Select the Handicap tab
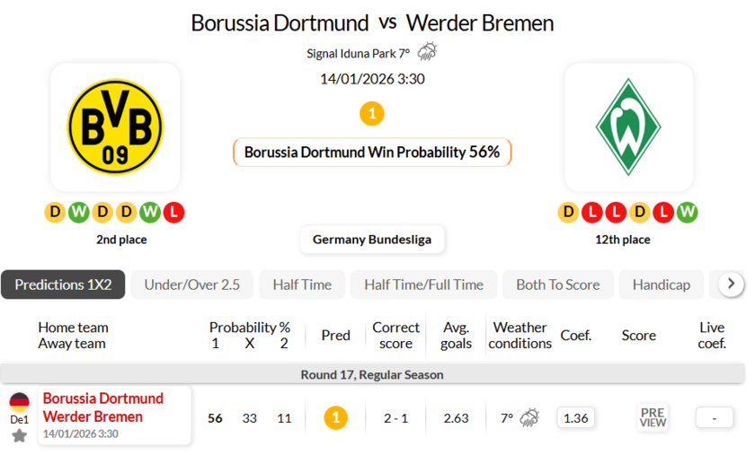Viewport: 755px width, 455px height. 661,284
